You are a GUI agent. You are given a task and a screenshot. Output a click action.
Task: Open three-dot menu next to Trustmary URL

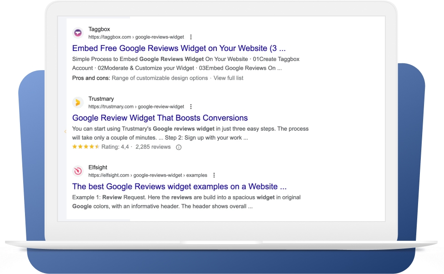click(191, 107)
